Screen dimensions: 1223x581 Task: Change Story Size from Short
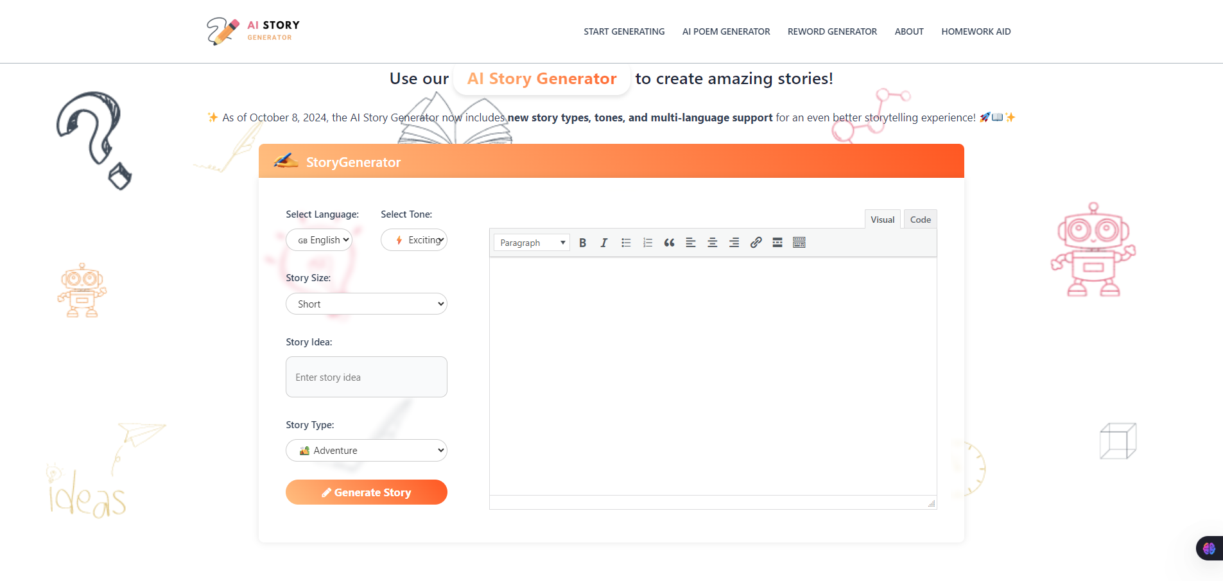(366, 303)
